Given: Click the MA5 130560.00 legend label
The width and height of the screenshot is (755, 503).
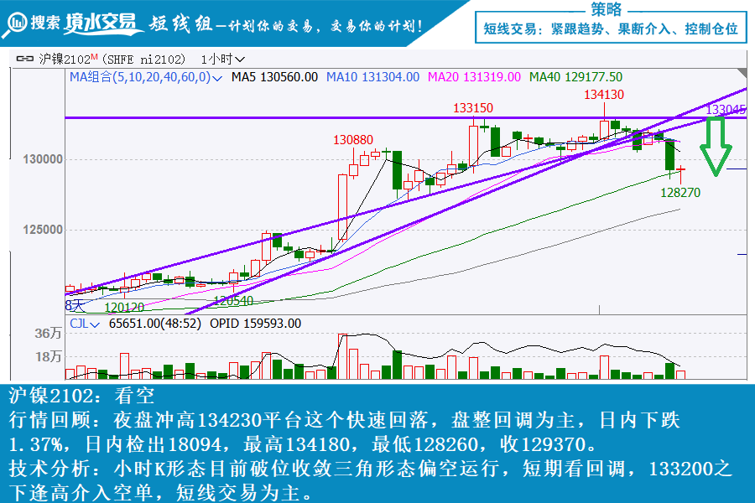Looking at the screenshot, I should tap(274, 76).
